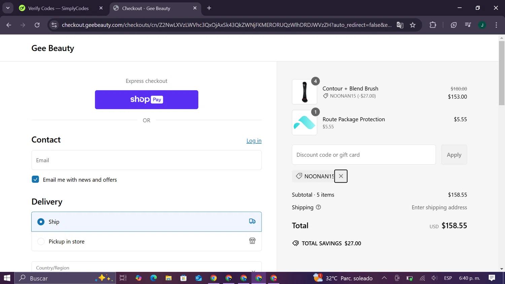Viewport: 505px width, 284px height.
Task: Close the Verify Codes SimplyCodes tab
Action: 101,8
